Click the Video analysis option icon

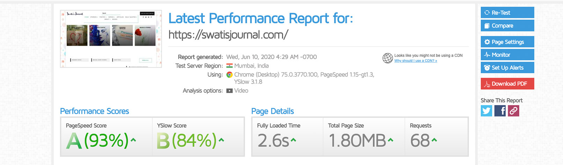click(229, 91)
